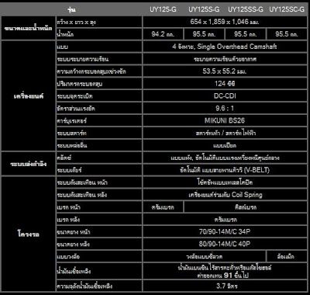The width and height of the screenshot is (310, 295).
Task: Select the DC-CDI ignition cell
Action: pyautogui.click(x=225, y=96)
